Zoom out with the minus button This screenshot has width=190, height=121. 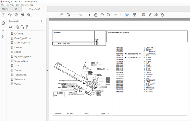coord(102,15)
